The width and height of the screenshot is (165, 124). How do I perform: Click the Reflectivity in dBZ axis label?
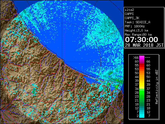coord(157,87)
